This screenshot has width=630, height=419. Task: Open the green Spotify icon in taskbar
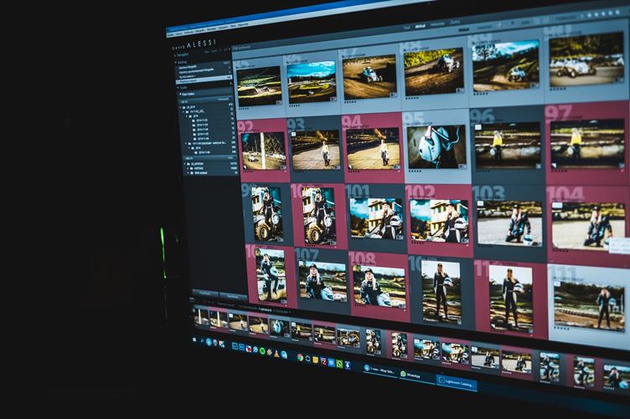point(262,351)
